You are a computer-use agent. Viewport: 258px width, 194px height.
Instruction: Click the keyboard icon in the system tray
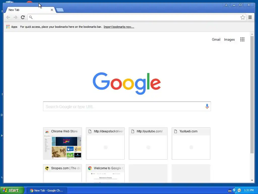pos(230,191)
